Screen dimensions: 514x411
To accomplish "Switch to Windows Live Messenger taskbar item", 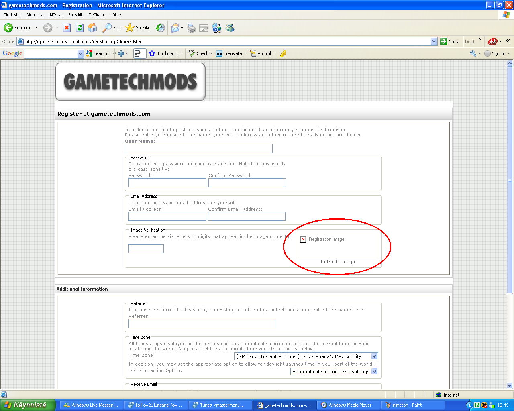I will pyautogui.click(x=92, y=405).
